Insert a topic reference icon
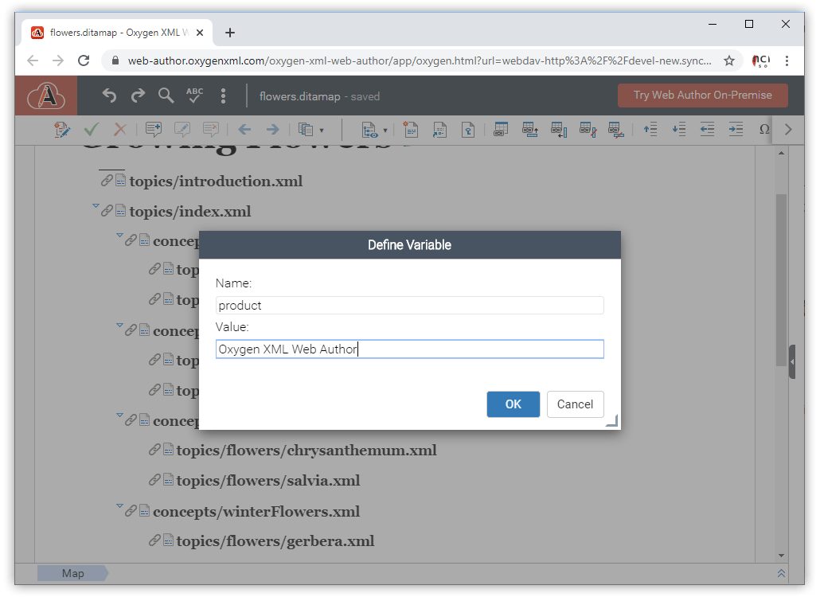The height and width of the screenshot is (597, 820). click(x=439, y=129)
